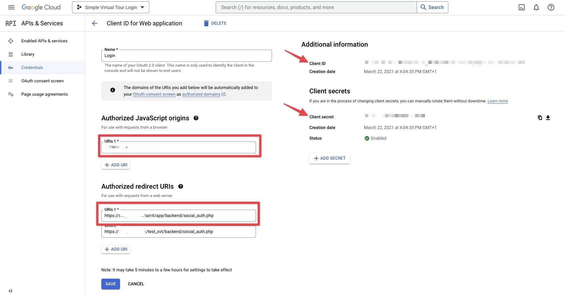565x295 pixels.
Task: Open Library in the sidebar
Action: (43, 54)
